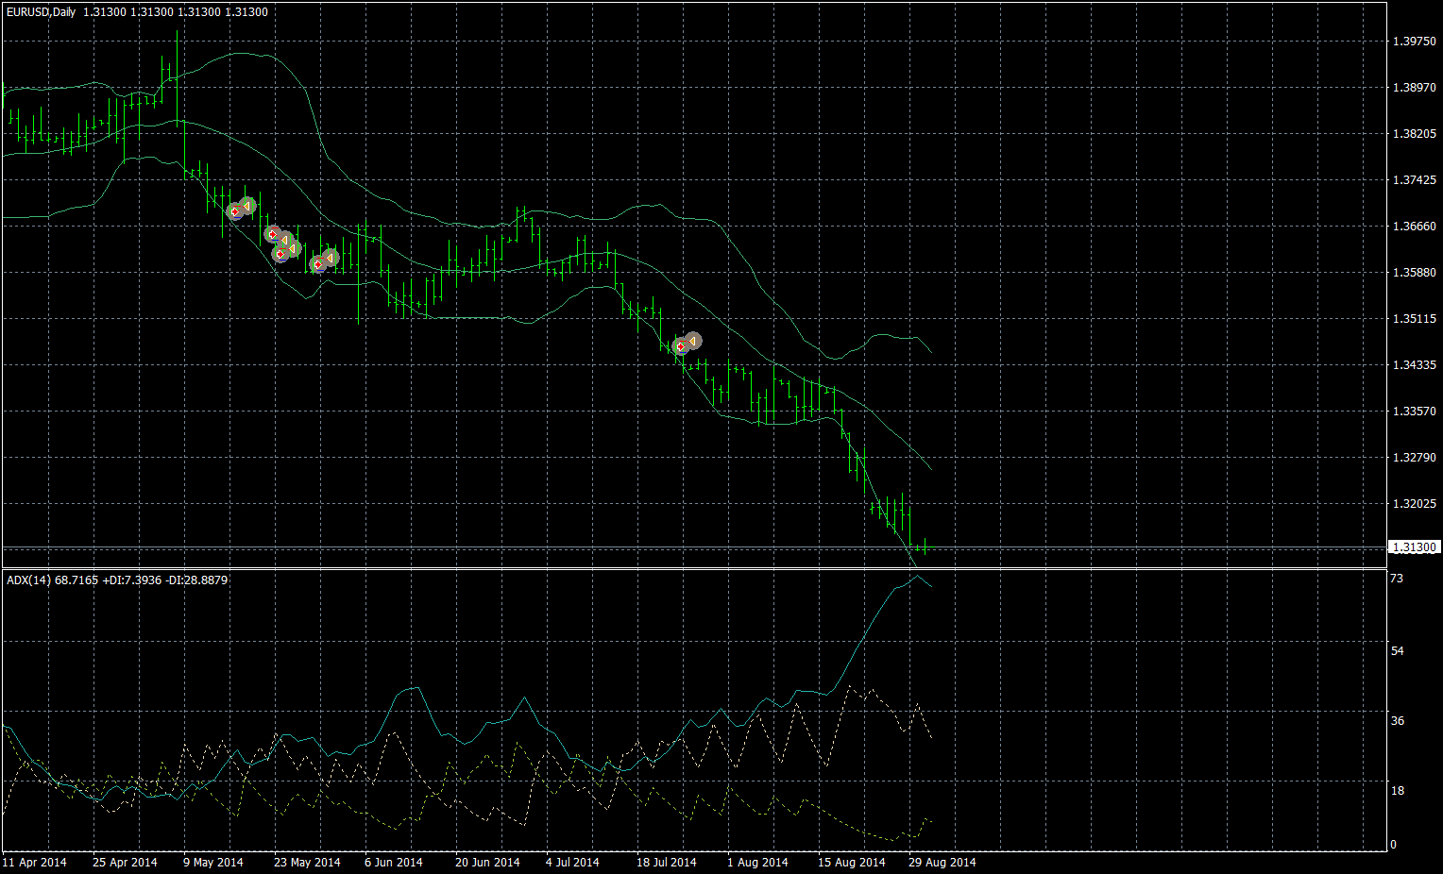1443x874 pixels.
Task: Click date label 4 Jul 2014
Action: [572, 862]
